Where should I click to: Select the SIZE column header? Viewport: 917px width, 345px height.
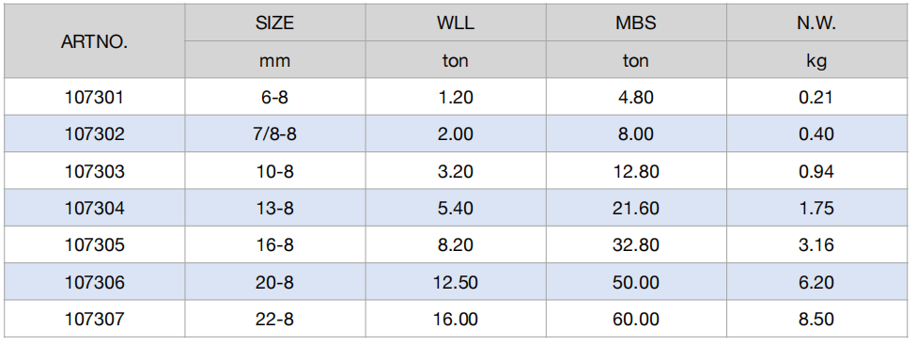[x=275, y=23]
